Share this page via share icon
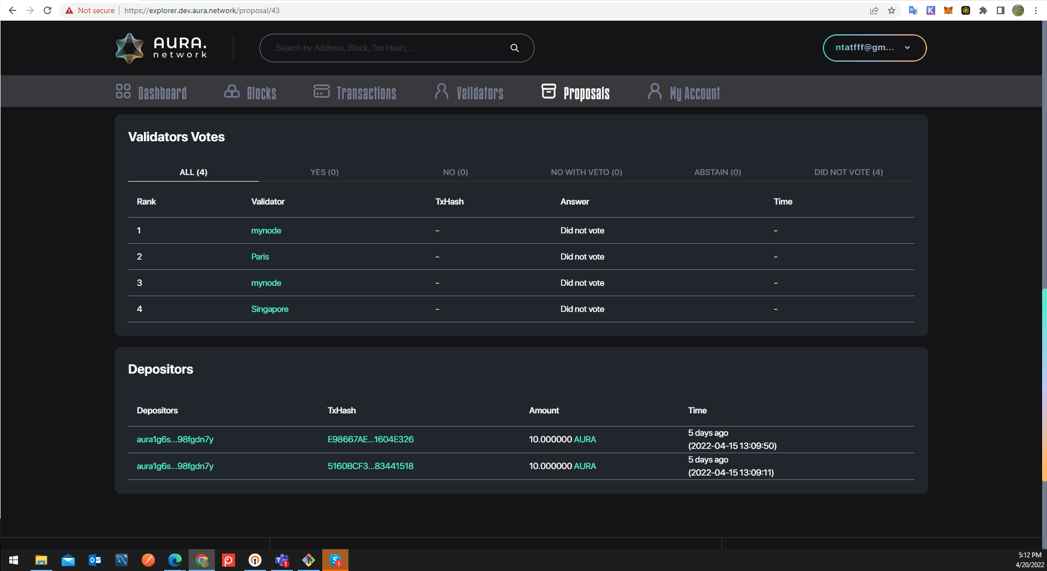Screen dimensions: 1047x571 pos(874,10)
